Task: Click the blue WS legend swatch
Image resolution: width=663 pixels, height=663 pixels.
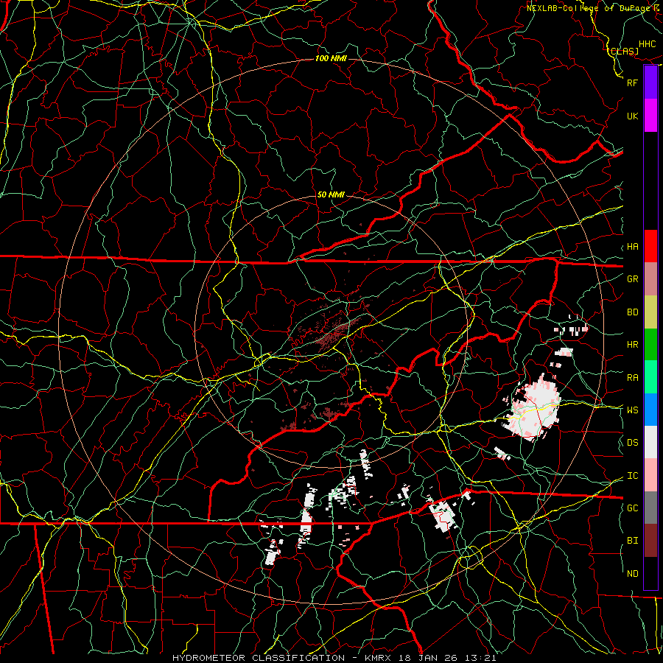Action: pos(650,410)
